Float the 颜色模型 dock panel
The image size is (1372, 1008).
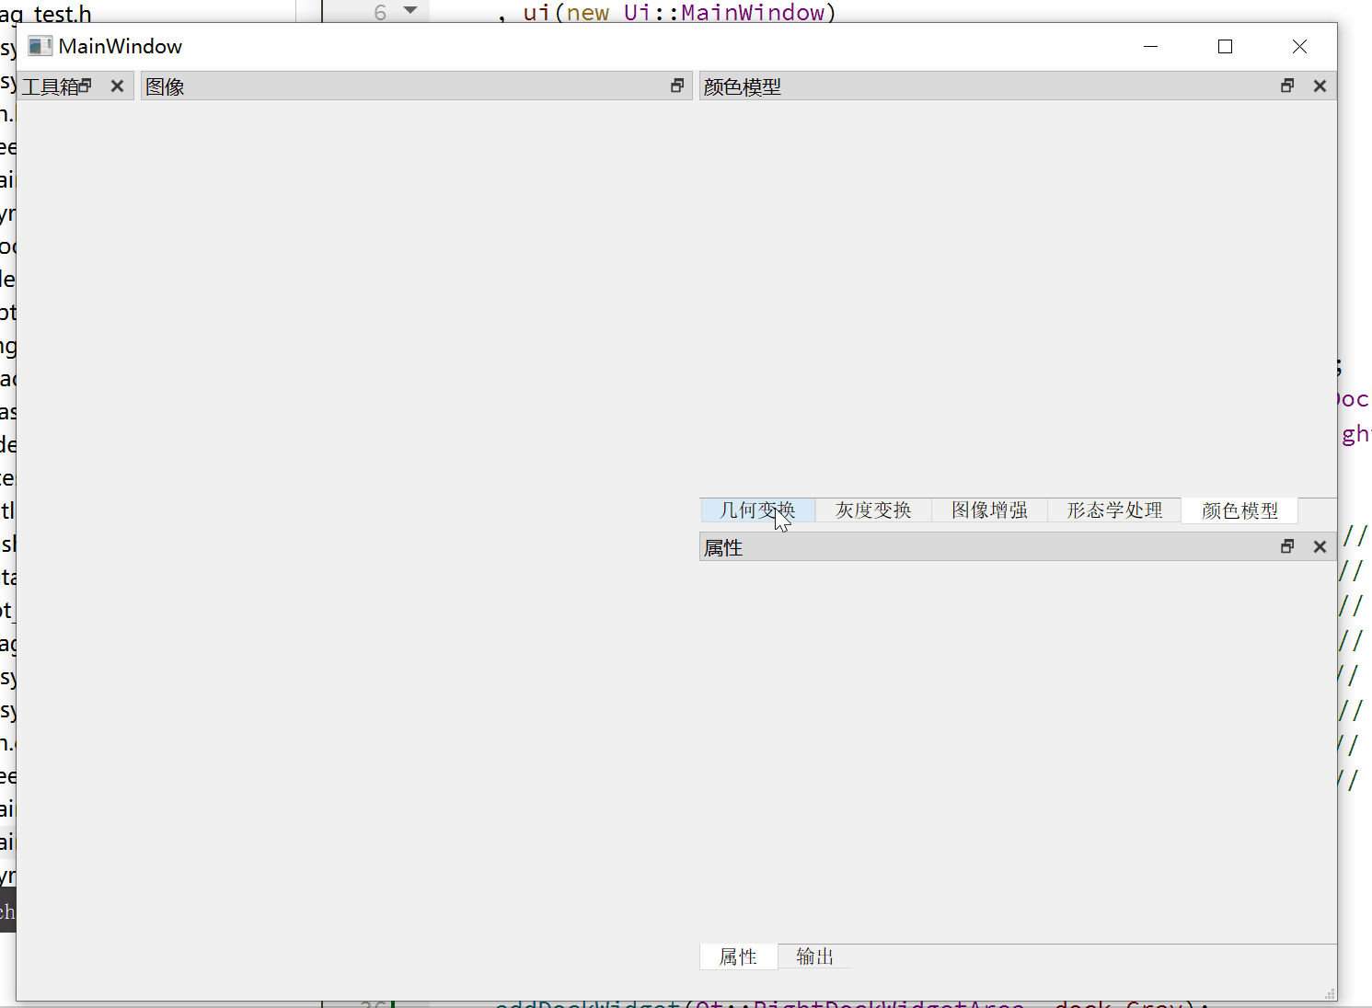point(1287,86)
